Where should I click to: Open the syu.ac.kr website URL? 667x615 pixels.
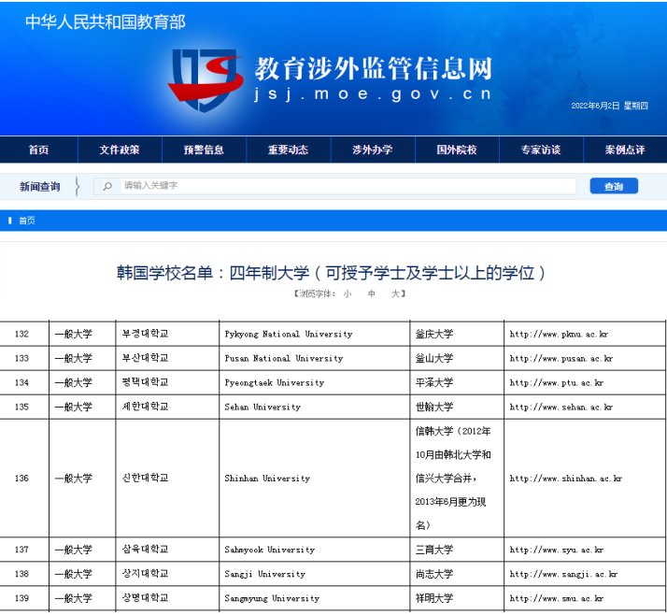click(x=557, y=550)
